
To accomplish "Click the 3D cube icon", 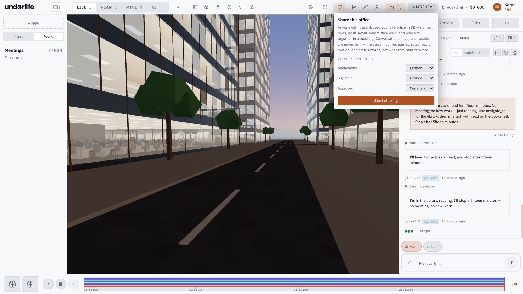I will tap(206, 7).
